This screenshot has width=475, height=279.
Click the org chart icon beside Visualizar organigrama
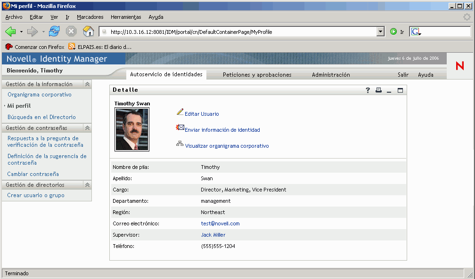[180, 144]
